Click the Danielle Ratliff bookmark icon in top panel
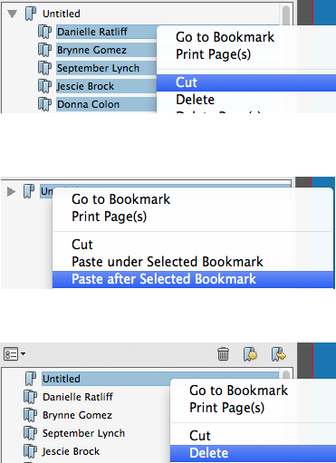This screenshot has height=463, width=336. click(x=44, y=32)
